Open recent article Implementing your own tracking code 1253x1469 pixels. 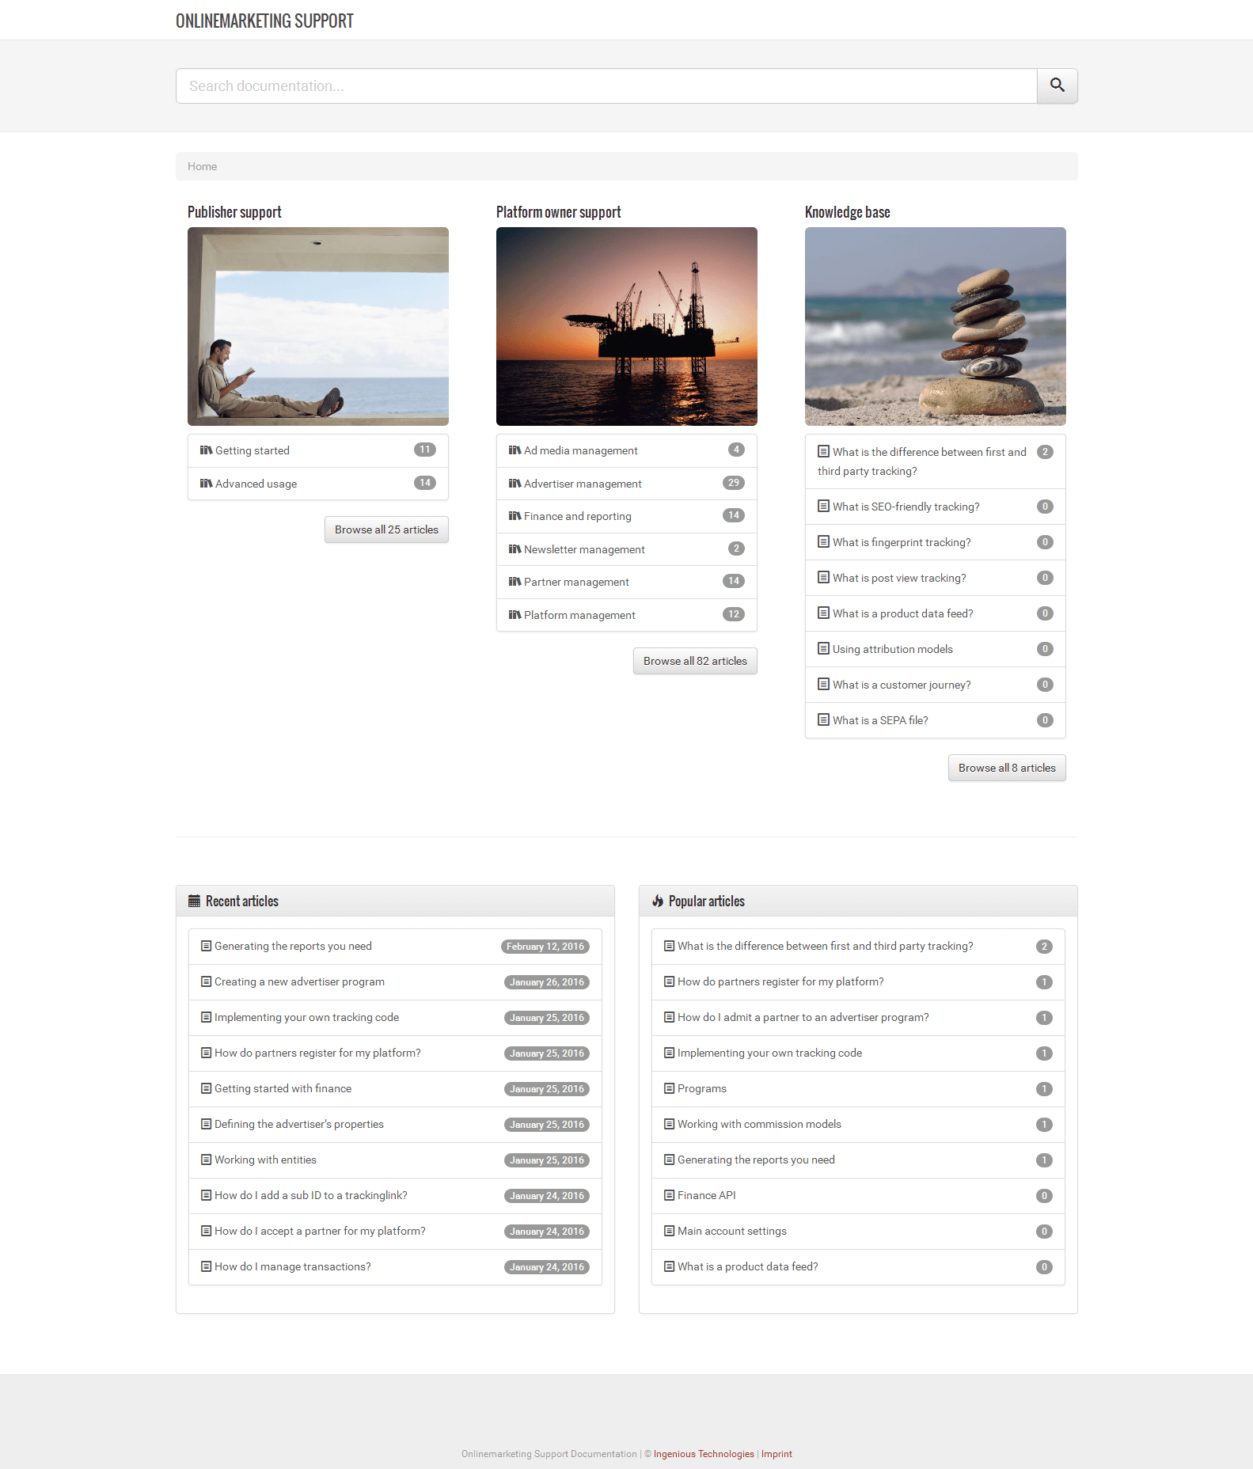pyautogui.click(x=395, y=1017)
